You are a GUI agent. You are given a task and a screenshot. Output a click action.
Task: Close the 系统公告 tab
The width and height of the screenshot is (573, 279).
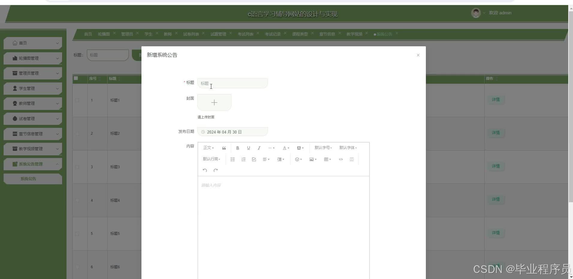pyautogui.click(x=397, y=33)
